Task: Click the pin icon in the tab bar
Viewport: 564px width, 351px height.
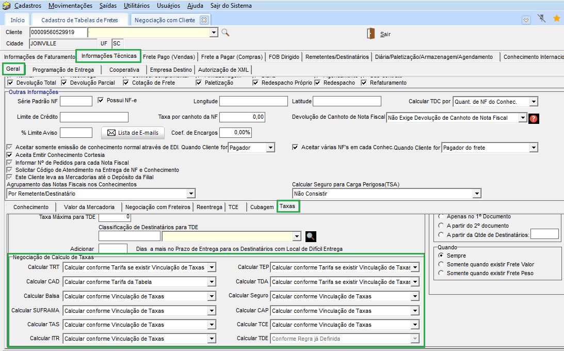Action: point(541,19)
